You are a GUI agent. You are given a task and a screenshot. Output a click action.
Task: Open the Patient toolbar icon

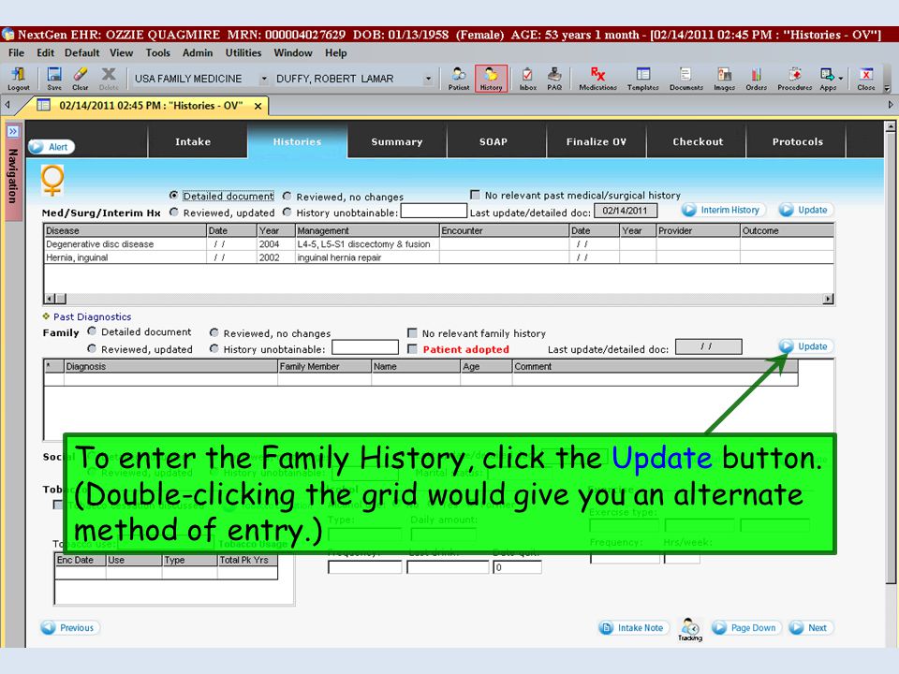pyautogui.click(x=459, y=79)
